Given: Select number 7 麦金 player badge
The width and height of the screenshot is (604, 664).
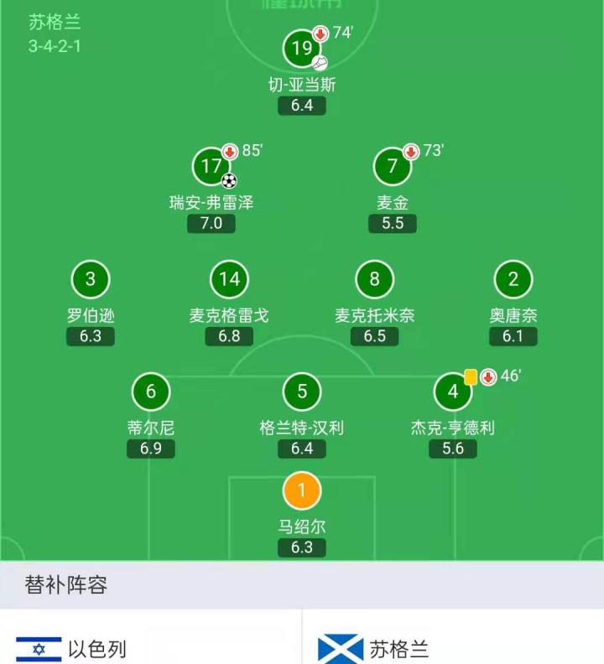Looking at the screenshot, I should click(x=392, y=166).
